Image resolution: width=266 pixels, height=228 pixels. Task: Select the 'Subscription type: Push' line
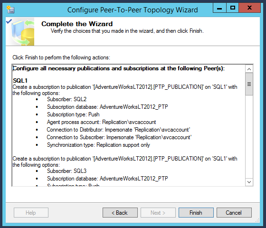[73, 114]
